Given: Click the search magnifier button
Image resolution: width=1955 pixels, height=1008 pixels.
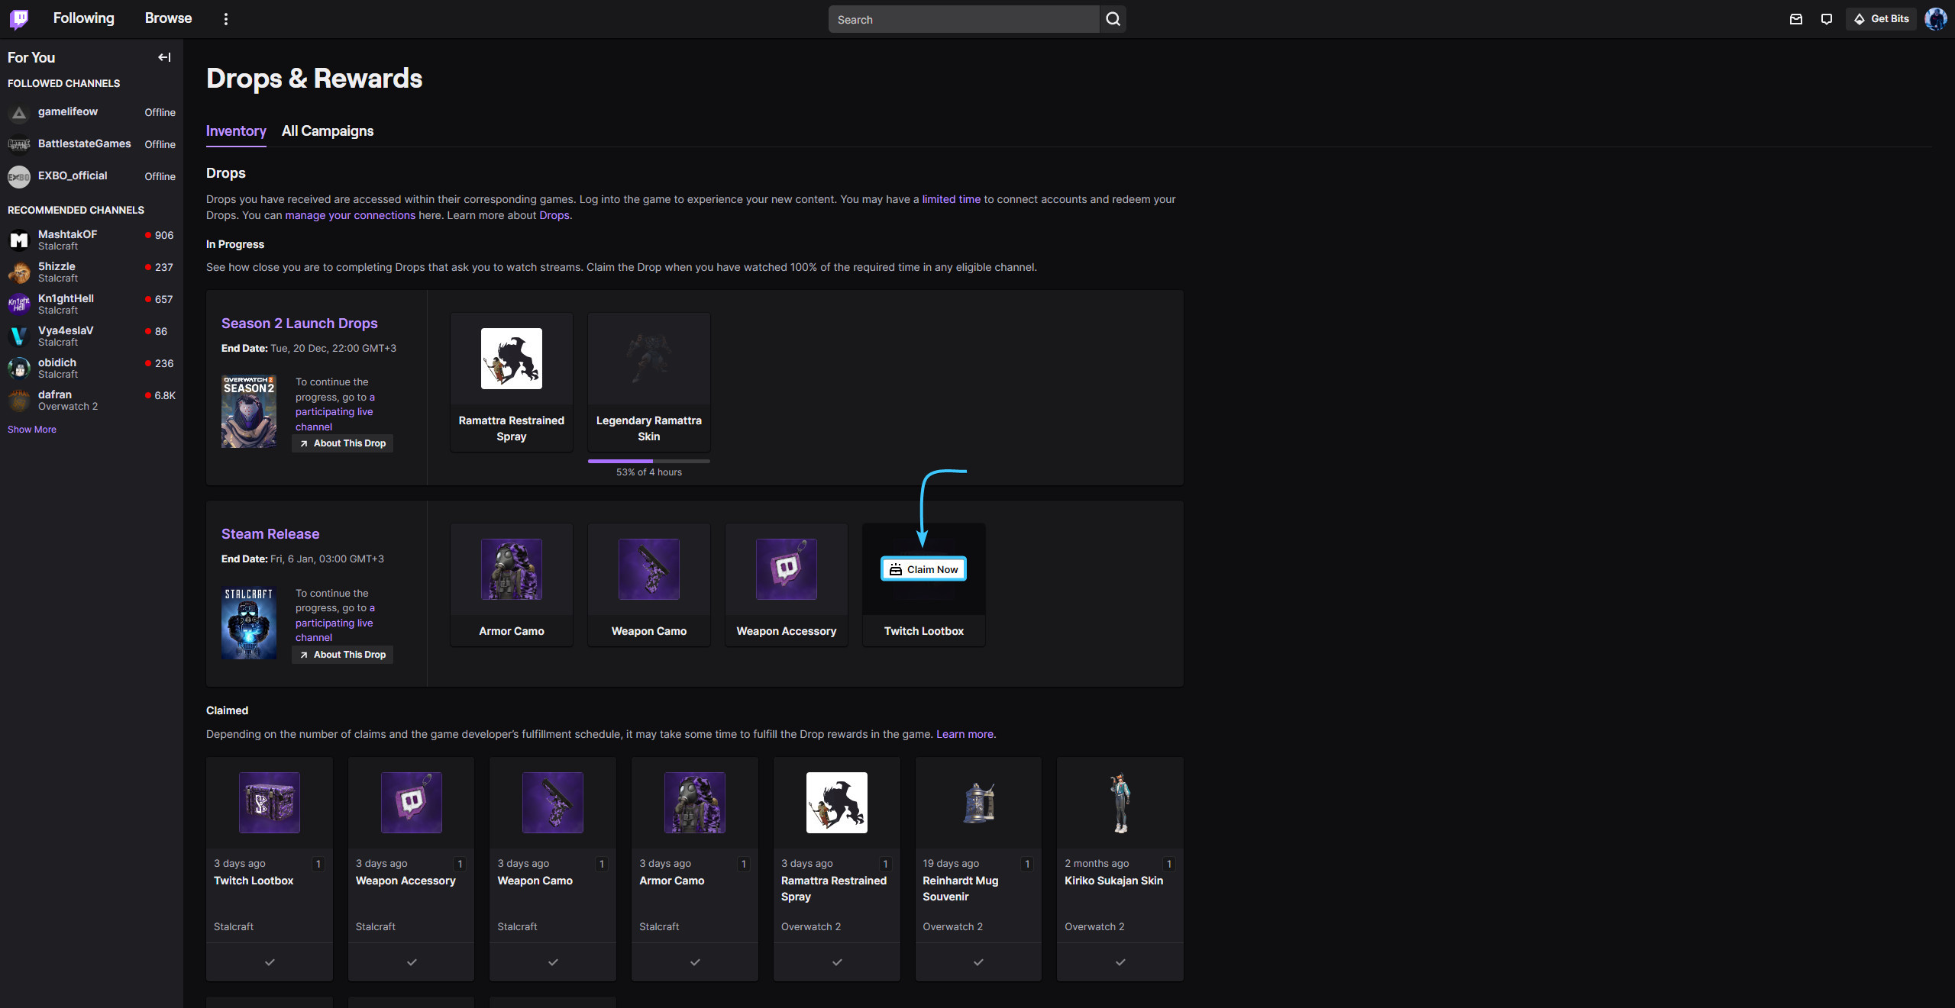Looking at the screenshot, I should coord(1113,19).
